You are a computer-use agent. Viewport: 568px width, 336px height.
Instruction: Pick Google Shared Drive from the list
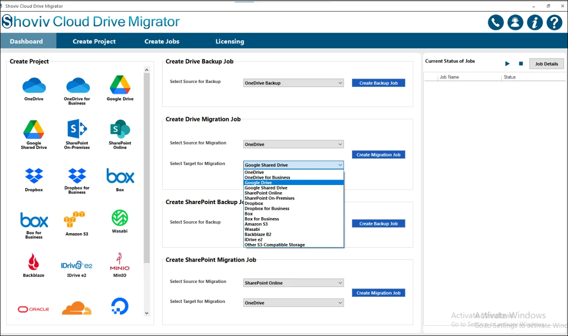point(294,188)
